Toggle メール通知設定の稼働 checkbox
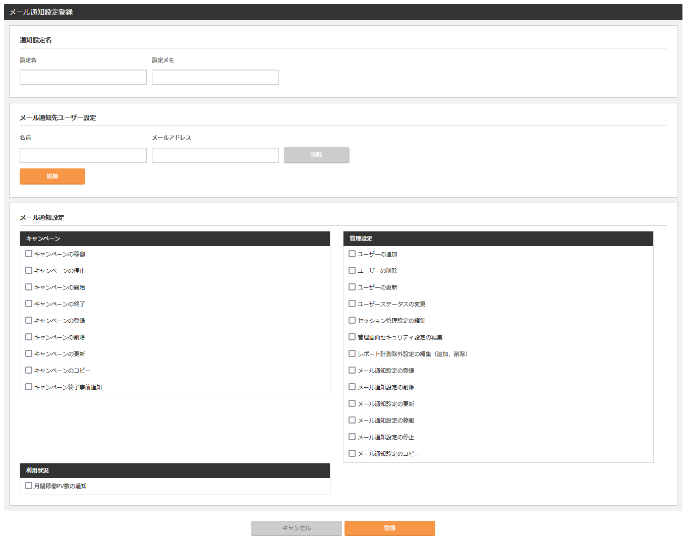 (x=352, y=421)
